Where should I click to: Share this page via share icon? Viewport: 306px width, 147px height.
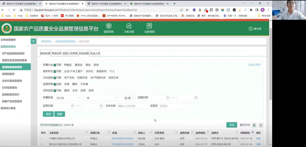[x=181, y=10]
